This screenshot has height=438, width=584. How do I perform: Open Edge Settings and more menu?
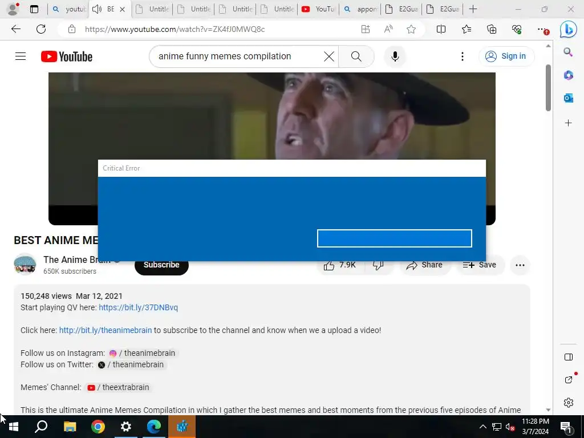[x=542, y=29]
